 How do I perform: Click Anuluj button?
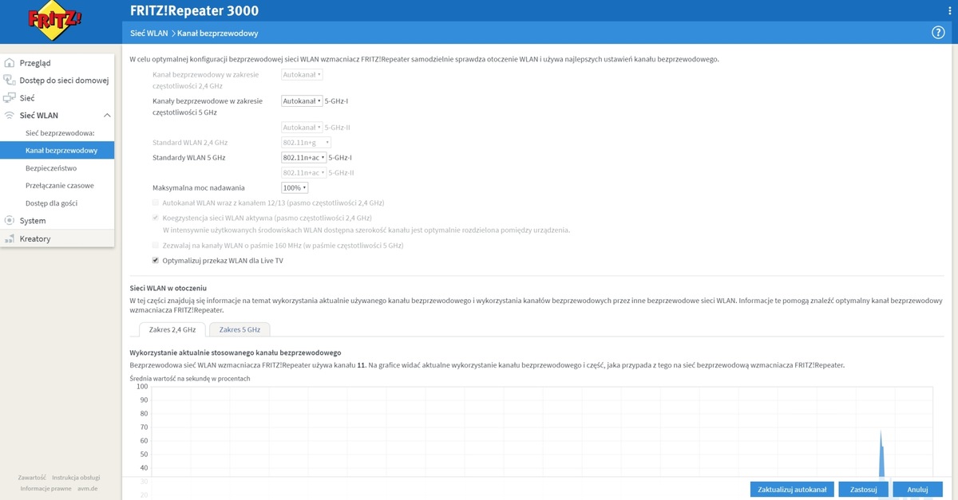coord(917,490)
